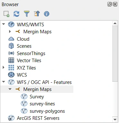Screen dimensions: 119x123
Task: Collapse Mergin Maps under WFS / OGC API
Action: pos(10,89)
